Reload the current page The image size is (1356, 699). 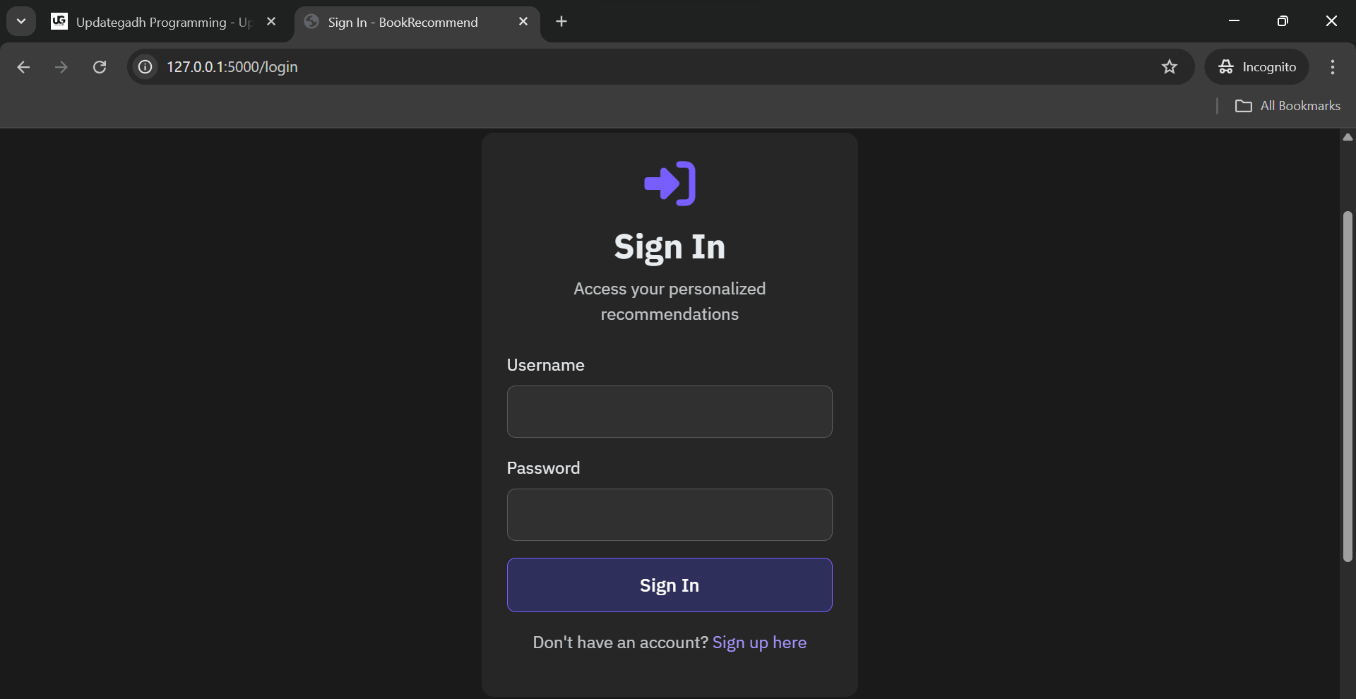[x=100, y=67]
